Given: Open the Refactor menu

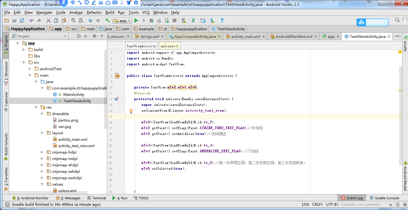Looking at the screenshot, I should tap(94, 12).
